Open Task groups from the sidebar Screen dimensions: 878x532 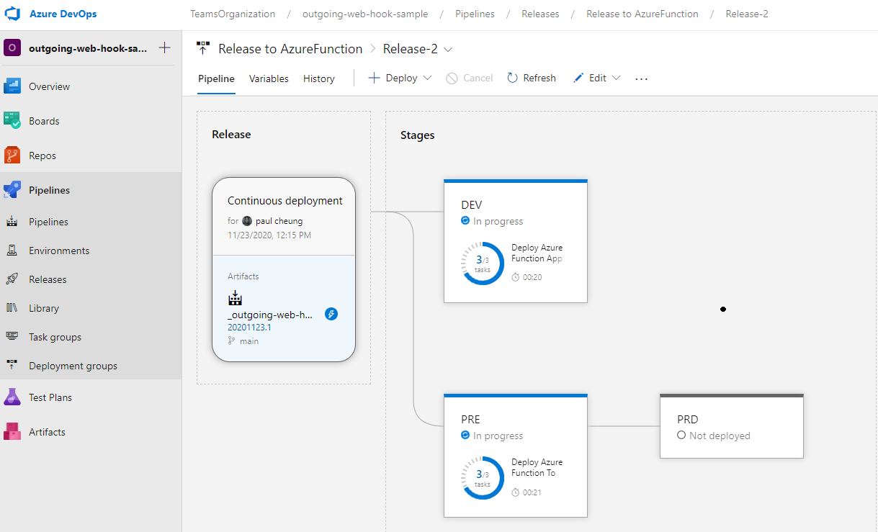(14, 336)
